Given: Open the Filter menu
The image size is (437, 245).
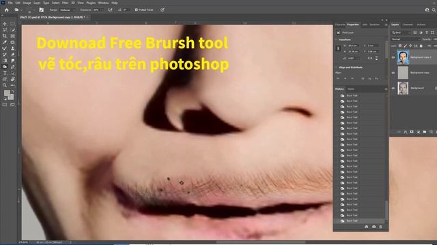Looking at the screenshot, I should 65,3.
